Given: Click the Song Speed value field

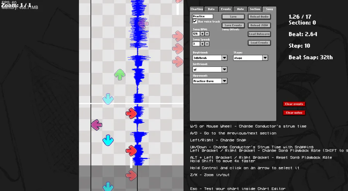Looking at the screenshot, I should click(196, 44).
